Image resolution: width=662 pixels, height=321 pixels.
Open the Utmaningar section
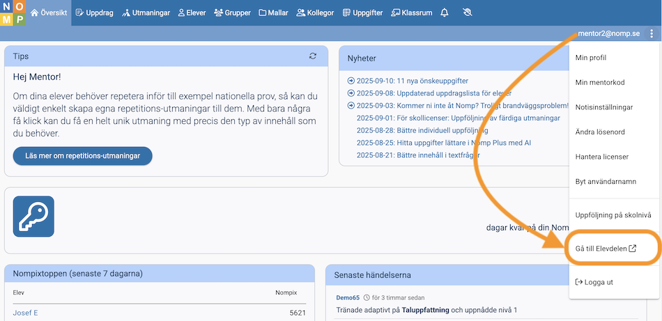(x=146, y=13)
